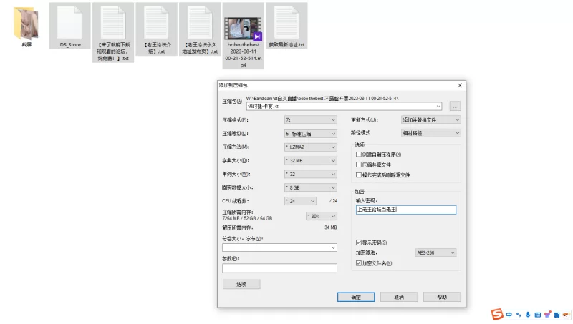
Task: Expand the 压缩等级 dropdown
Action: [310, 134]
